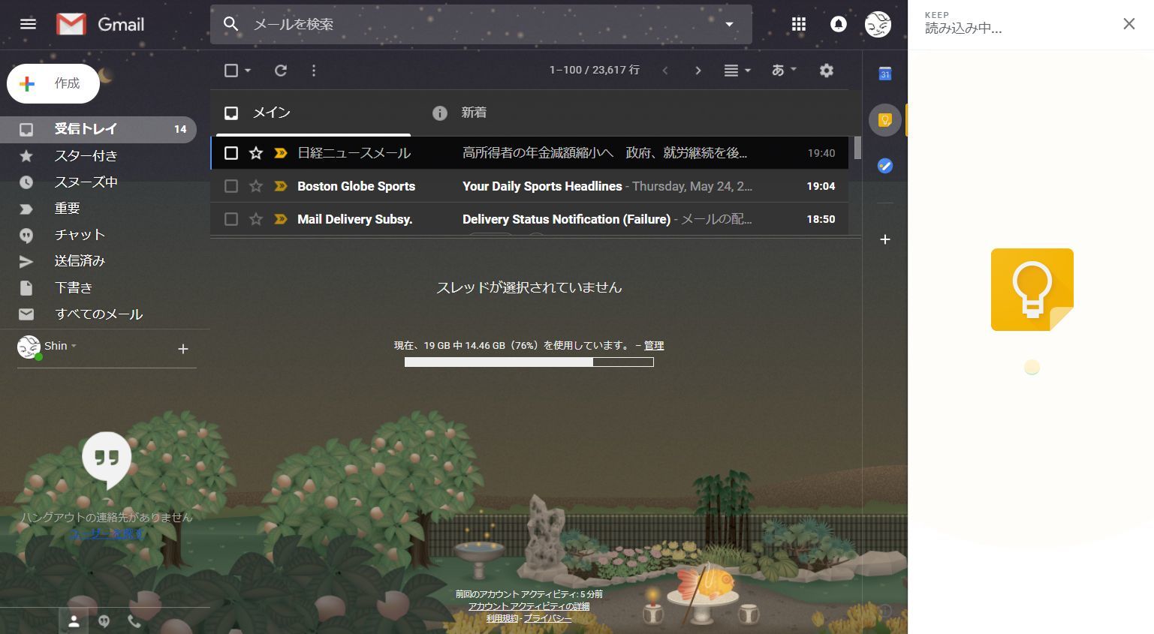Open the すべてのメール folder

pos(98,314)
